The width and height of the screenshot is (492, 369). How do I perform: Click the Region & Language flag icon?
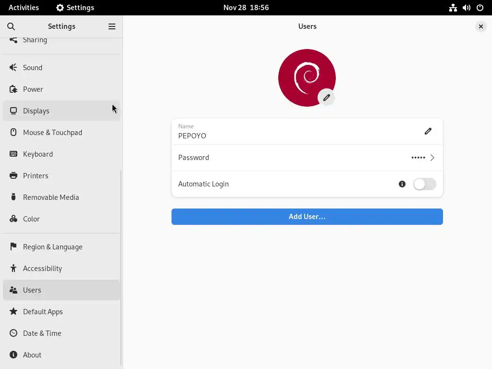(13, 246)
